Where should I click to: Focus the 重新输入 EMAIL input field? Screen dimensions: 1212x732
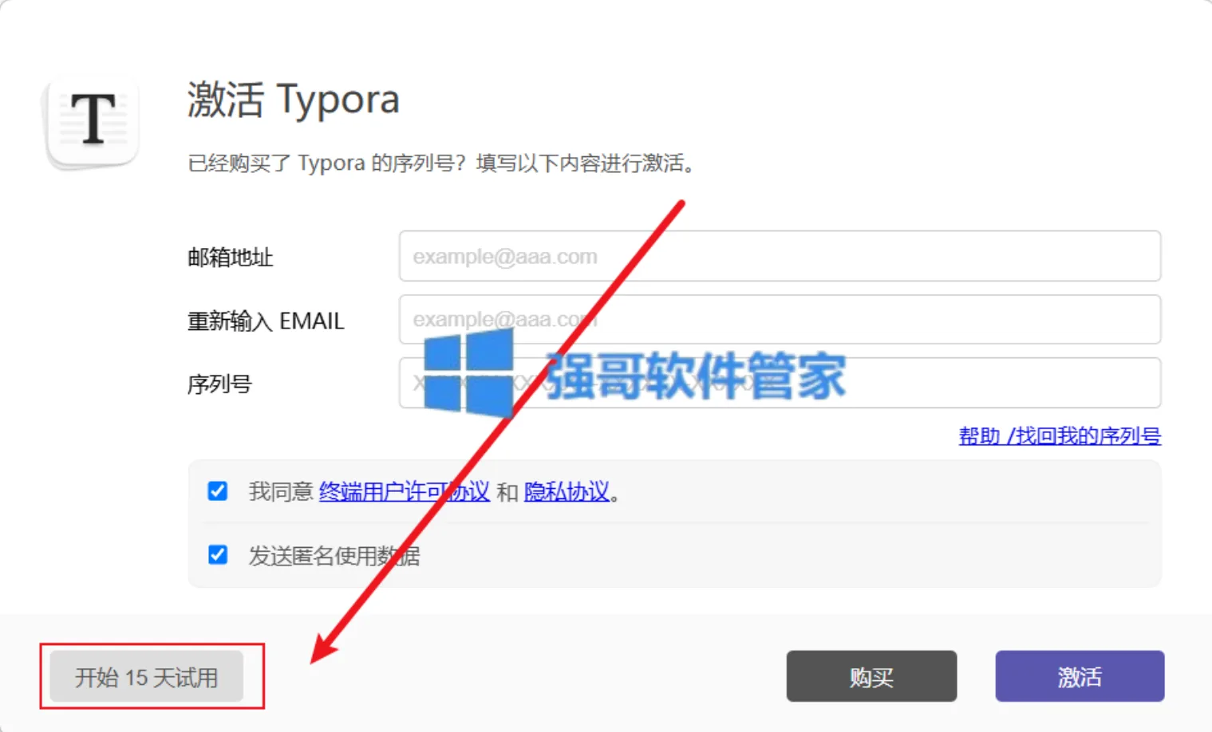[780, 319]
